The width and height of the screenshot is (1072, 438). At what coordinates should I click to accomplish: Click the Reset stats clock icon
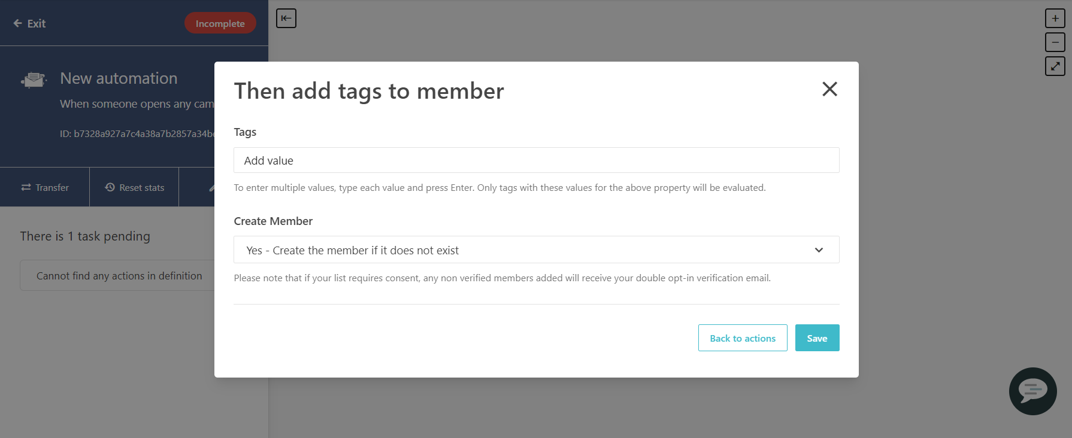pos(109,187)
